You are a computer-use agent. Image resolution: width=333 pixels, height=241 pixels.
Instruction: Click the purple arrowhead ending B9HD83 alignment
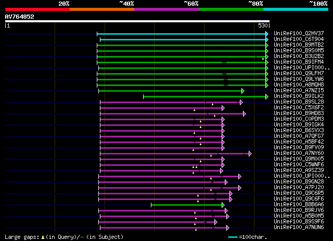point(245,114)
